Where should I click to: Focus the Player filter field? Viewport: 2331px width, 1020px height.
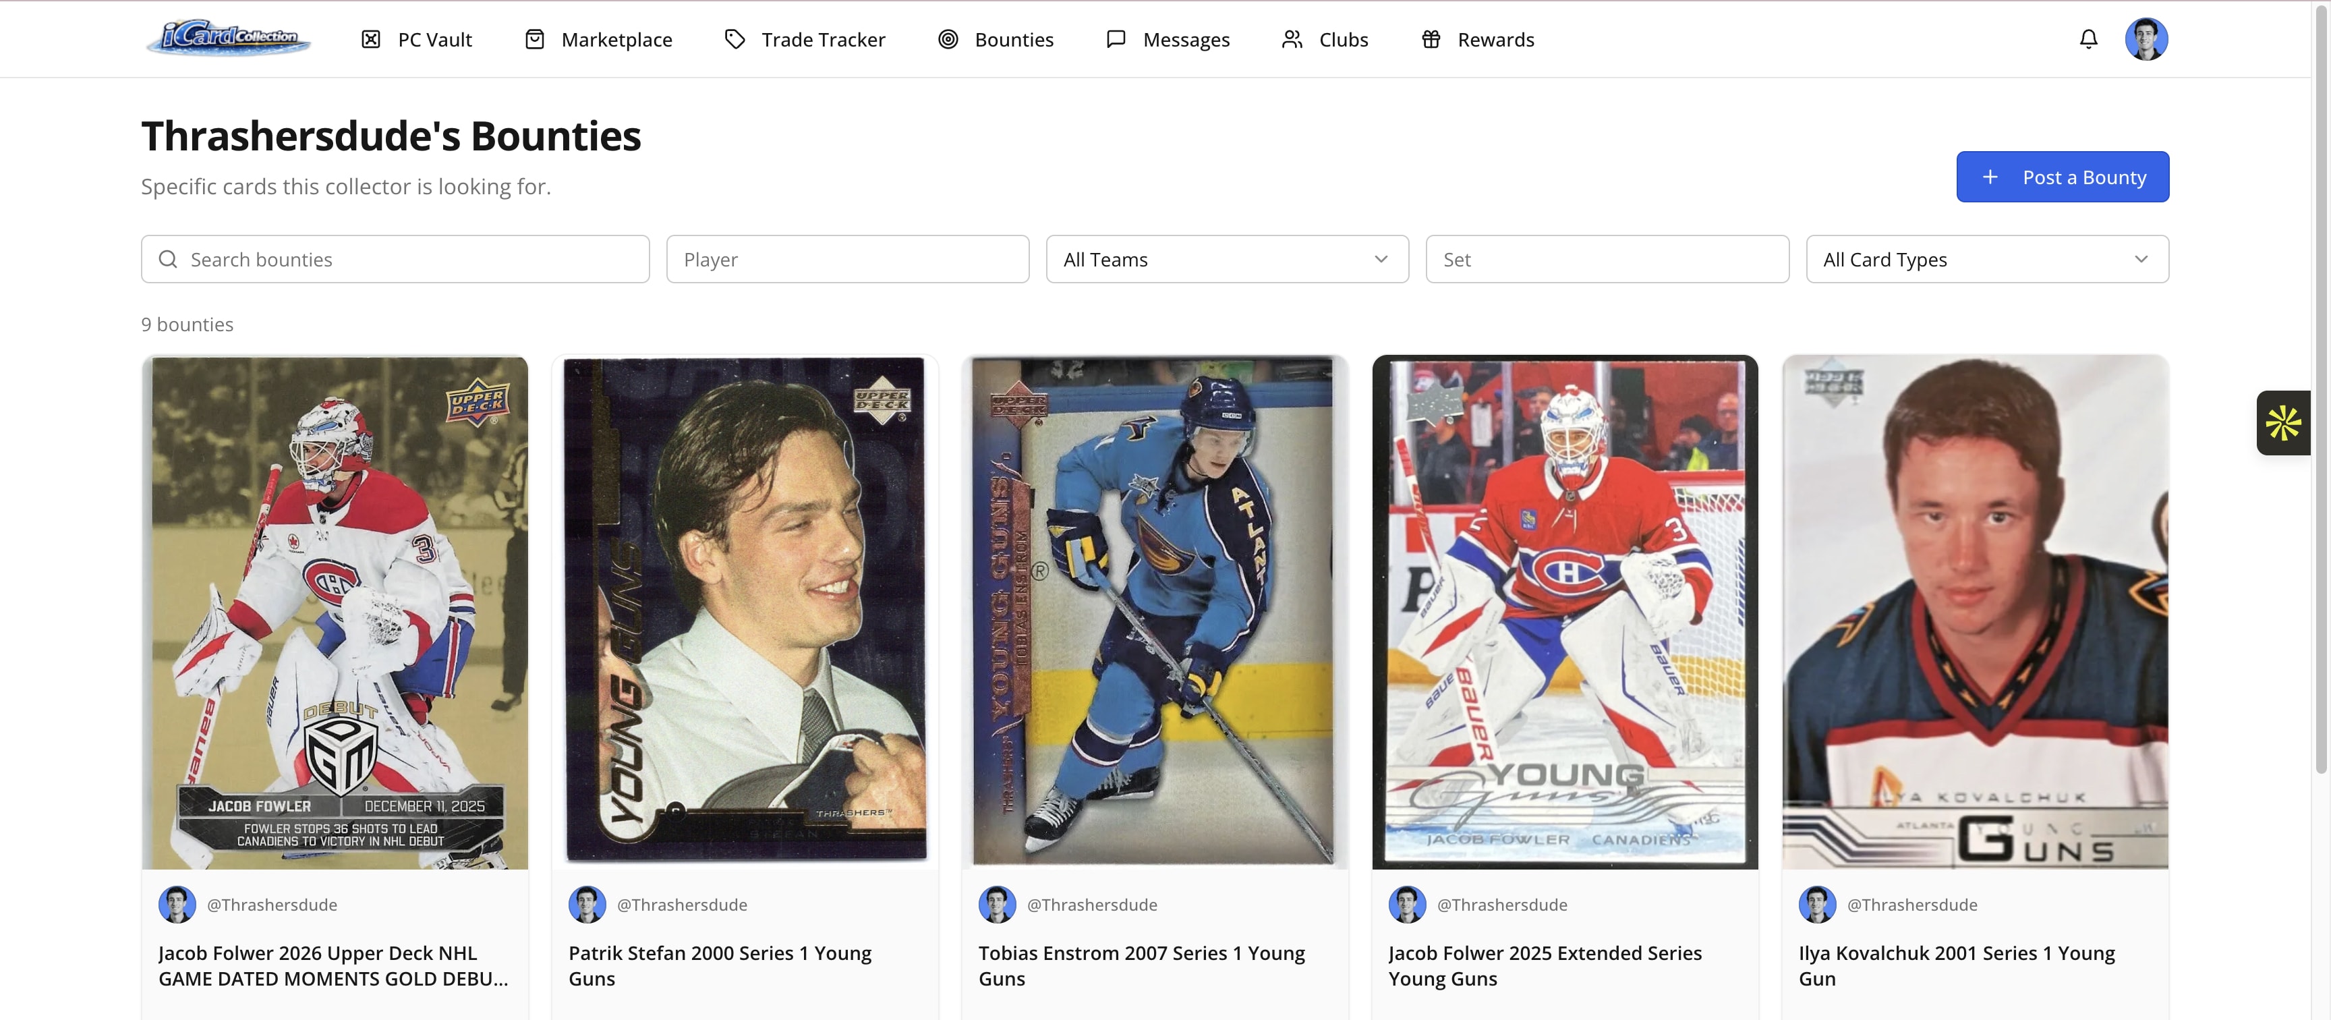(848, 260)
